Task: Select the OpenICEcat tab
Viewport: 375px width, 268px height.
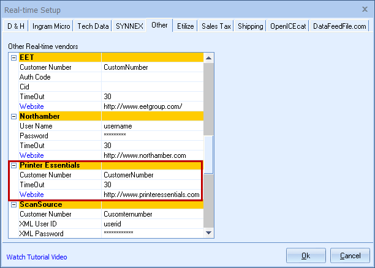Action: coord(288,26)
